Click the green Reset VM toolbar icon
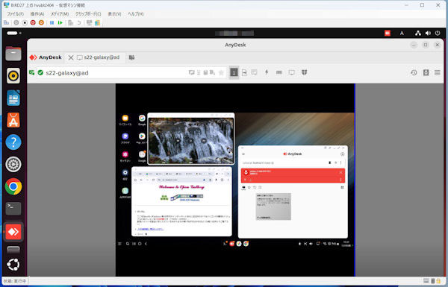 coord(60,22)
